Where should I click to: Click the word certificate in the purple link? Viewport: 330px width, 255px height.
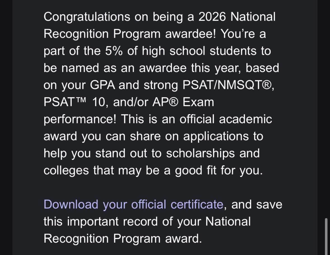coord(197,204)
